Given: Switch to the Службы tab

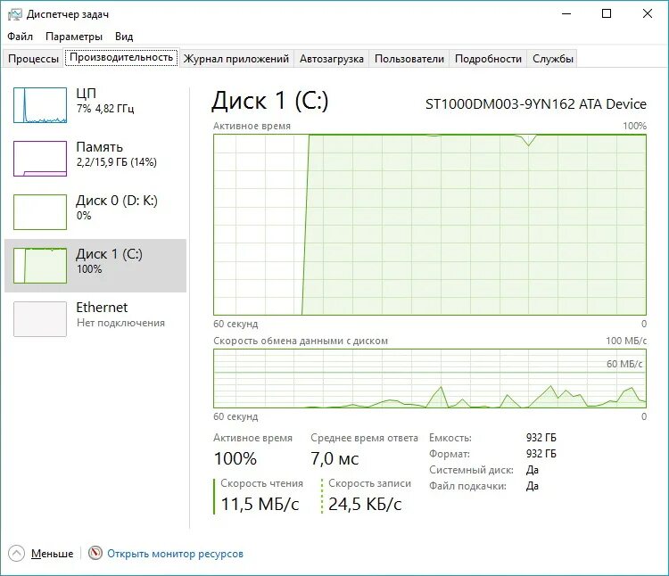Looking at the screenshot, I should (552, 59).
